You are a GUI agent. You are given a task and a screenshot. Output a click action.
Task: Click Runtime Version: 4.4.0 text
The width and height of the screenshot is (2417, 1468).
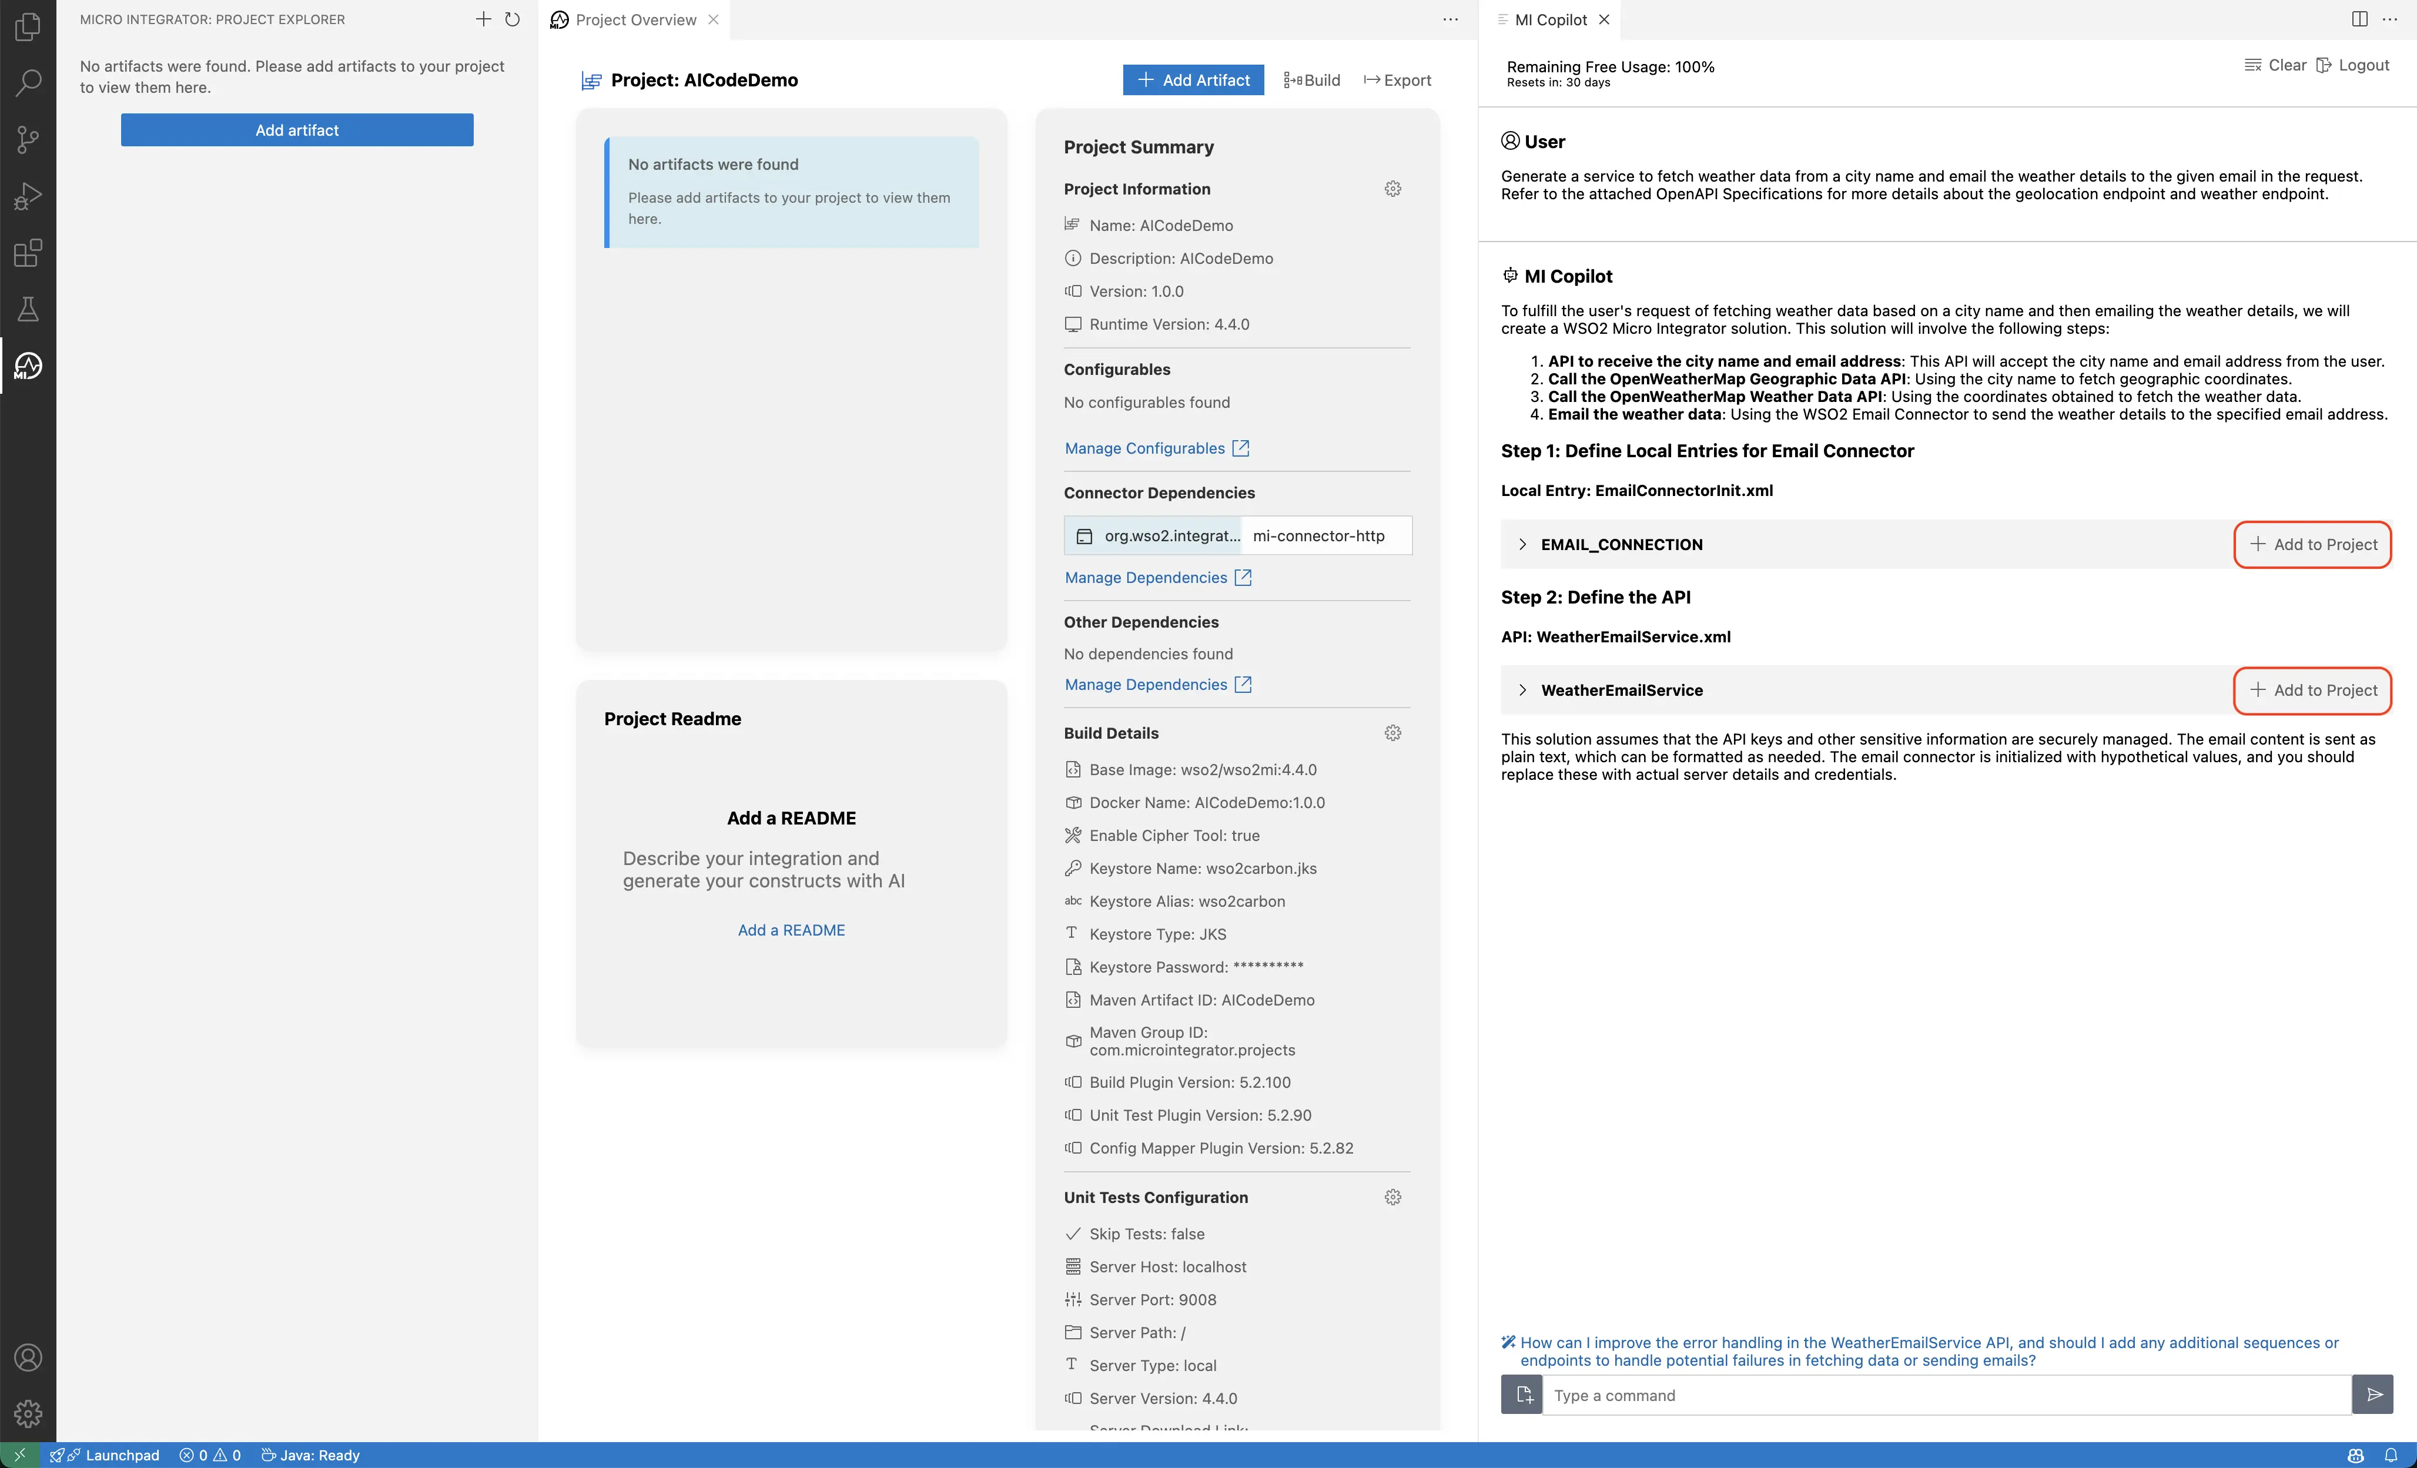click(x=1169, y=324)
